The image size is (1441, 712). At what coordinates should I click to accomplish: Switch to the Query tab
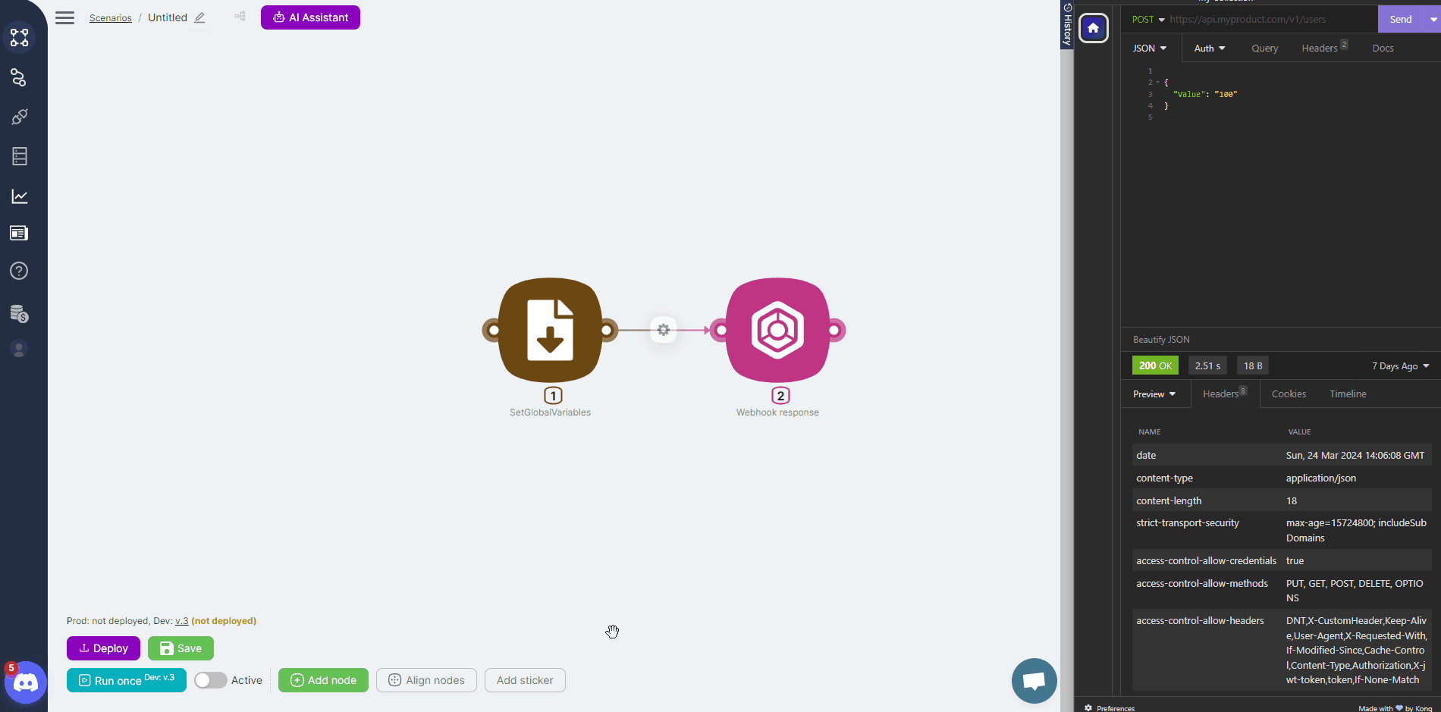click(1264, 49)
